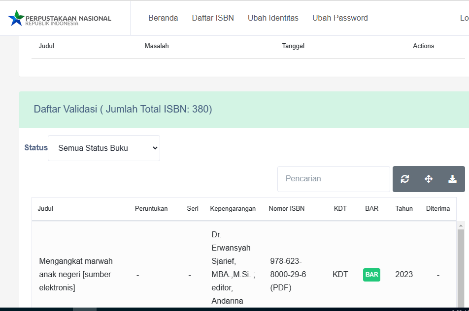
Task: Select title Mengangkat marwah anak negeri
Action: pyautogui.click(x=76, y=274)
